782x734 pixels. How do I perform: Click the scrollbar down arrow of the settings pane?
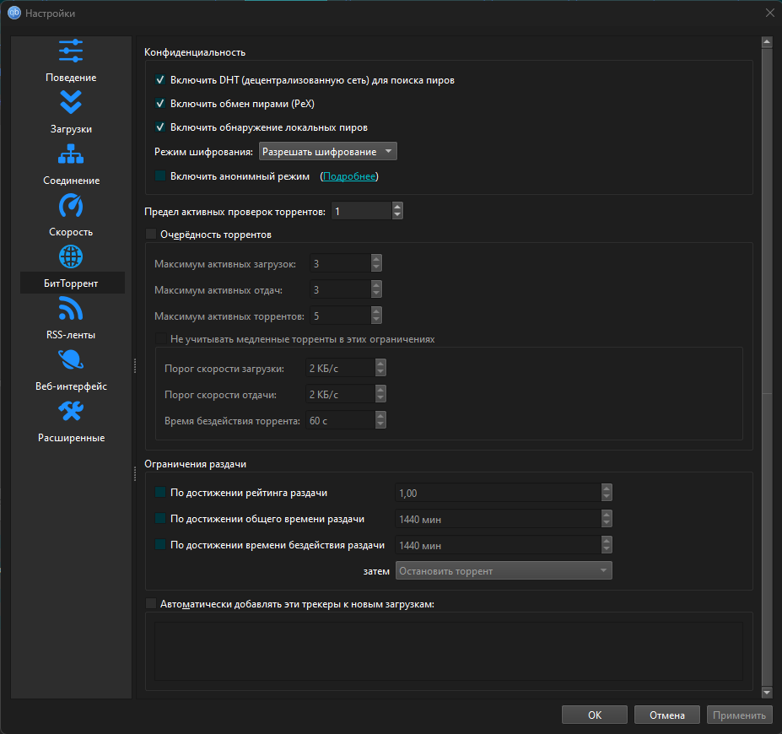click(767, 693)
